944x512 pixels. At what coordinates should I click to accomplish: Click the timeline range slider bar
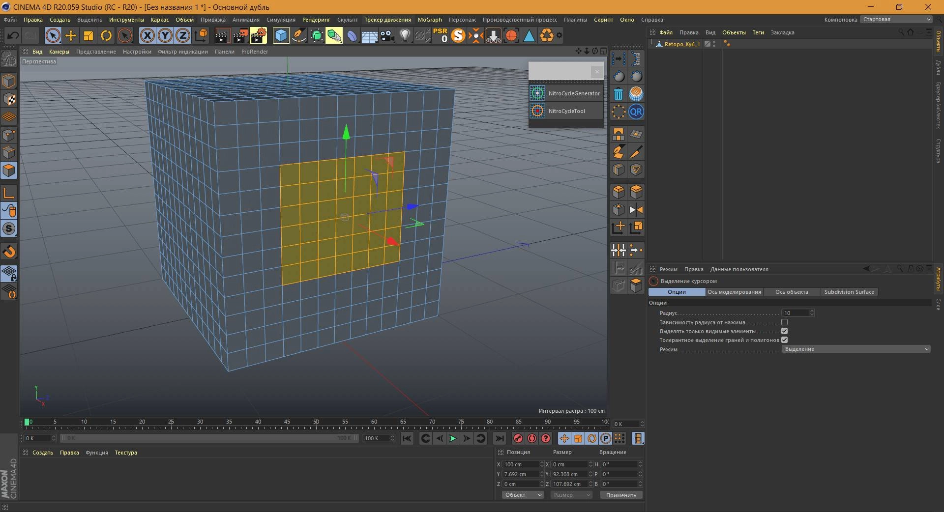pos(210,438)
